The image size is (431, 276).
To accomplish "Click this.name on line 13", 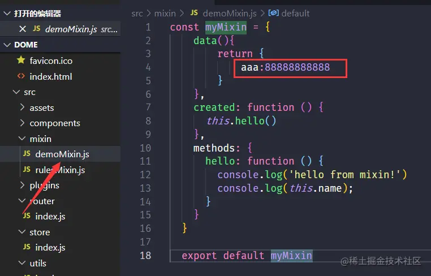I will point(316,188).
